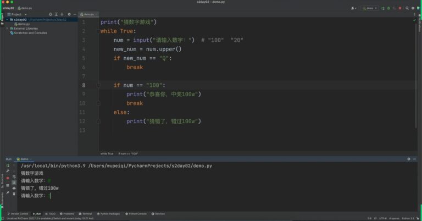Click restore layout icon in Run panel
The image size is (422, 221).
8,185
